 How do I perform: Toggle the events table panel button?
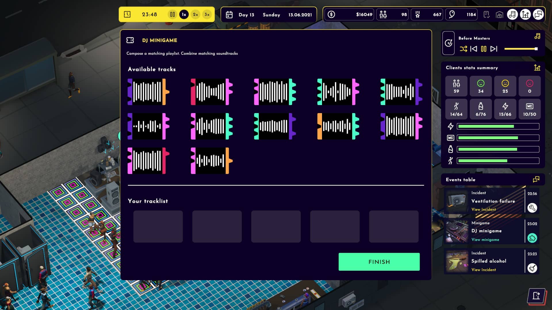538,14
